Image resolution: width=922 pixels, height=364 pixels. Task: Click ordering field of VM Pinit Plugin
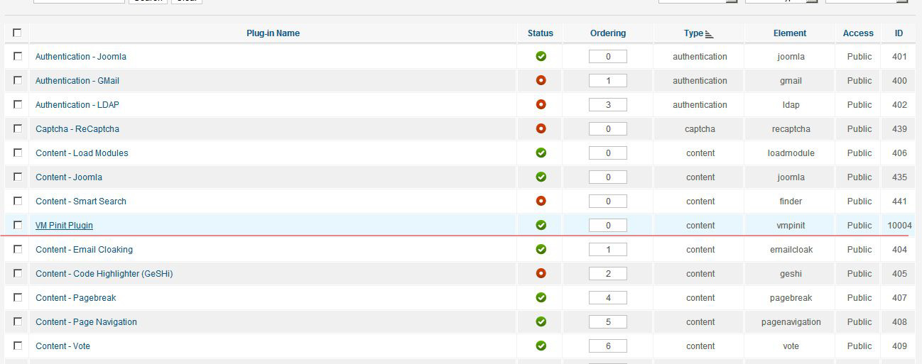tap(608, 225)
